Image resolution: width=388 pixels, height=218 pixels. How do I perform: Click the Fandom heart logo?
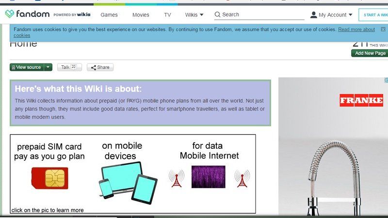(10, 14)
